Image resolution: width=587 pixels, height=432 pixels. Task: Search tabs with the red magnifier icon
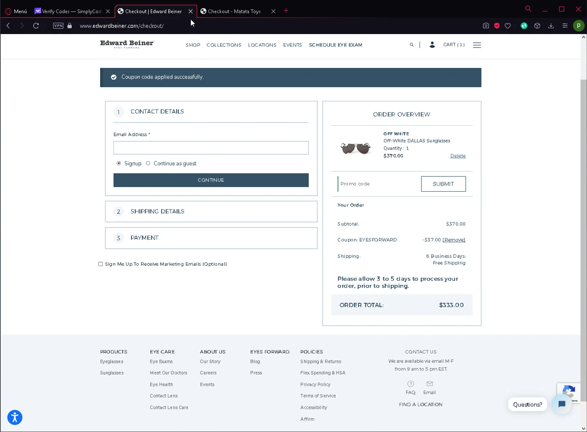click(x=528, y=9)
